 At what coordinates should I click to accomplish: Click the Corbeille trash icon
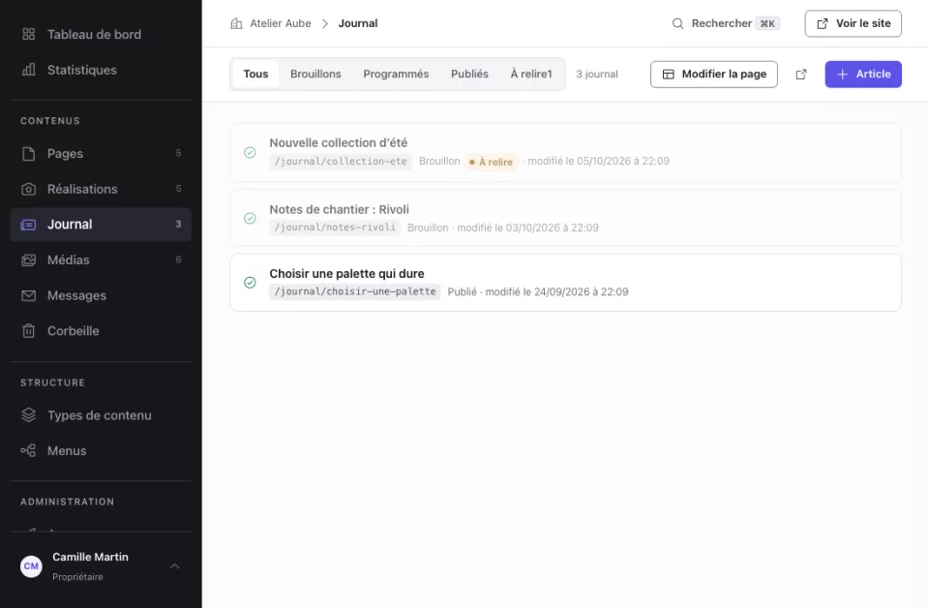coord(28,331)
